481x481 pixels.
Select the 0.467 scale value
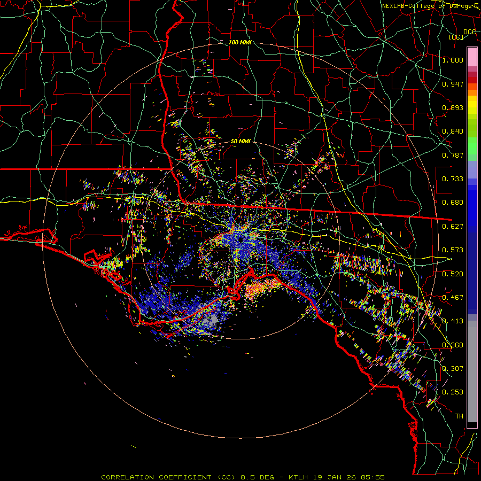click(453, 298)
